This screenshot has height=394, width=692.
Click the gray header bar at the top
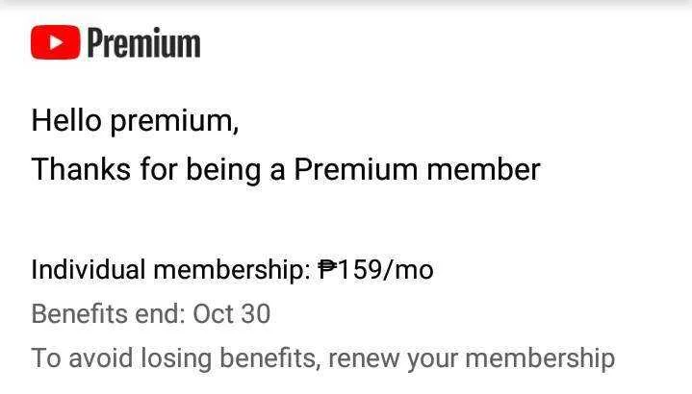[x=346, y=3]
